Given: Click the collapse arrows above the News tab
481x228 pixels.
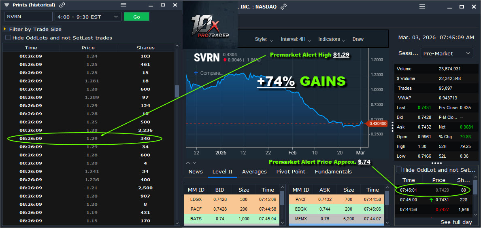Looking at the screenshot, I should [x=192, y=163].
